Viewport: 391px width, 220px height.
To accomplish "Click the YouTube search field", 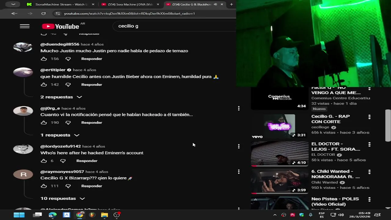I will coord(174,26).
